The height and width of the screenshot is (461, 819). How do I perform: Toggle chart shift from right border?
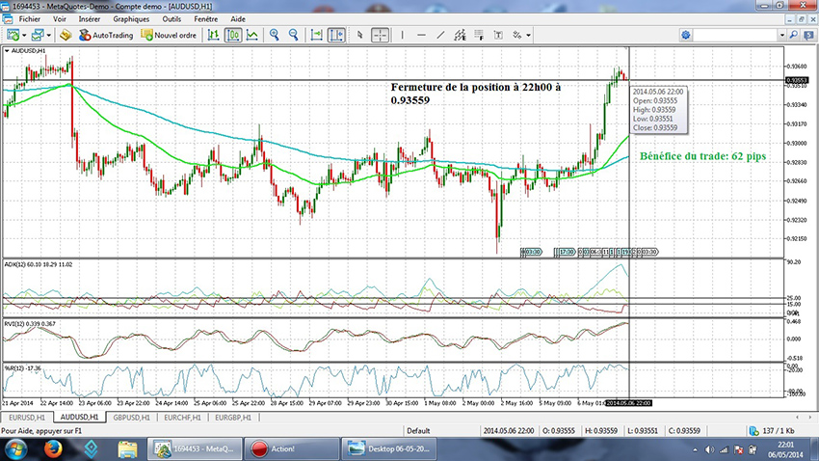tap(335, 35)
